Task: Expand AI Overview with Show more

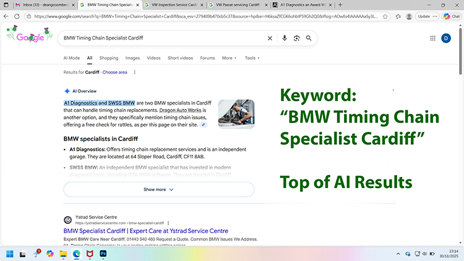Action: coord(158,189)
